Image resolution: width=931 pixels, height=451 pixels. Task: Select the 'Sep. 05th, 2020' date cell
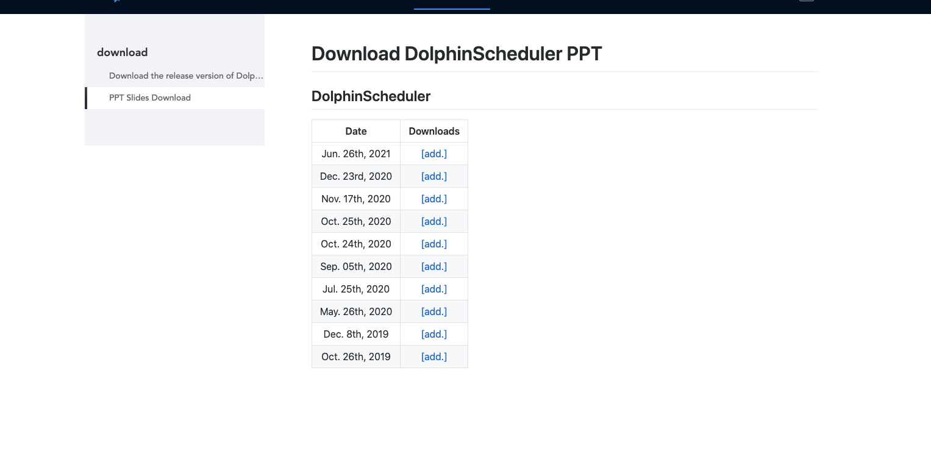click(x=356, y=266)
